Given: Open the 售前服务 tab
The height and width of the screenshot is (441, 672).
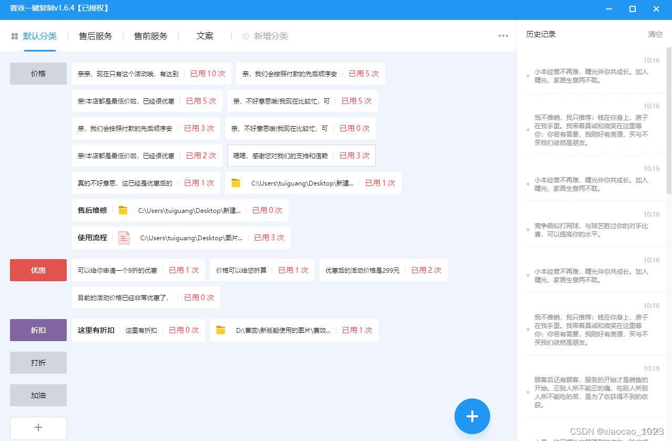Looking at the screenshot, I should point(150,36).
